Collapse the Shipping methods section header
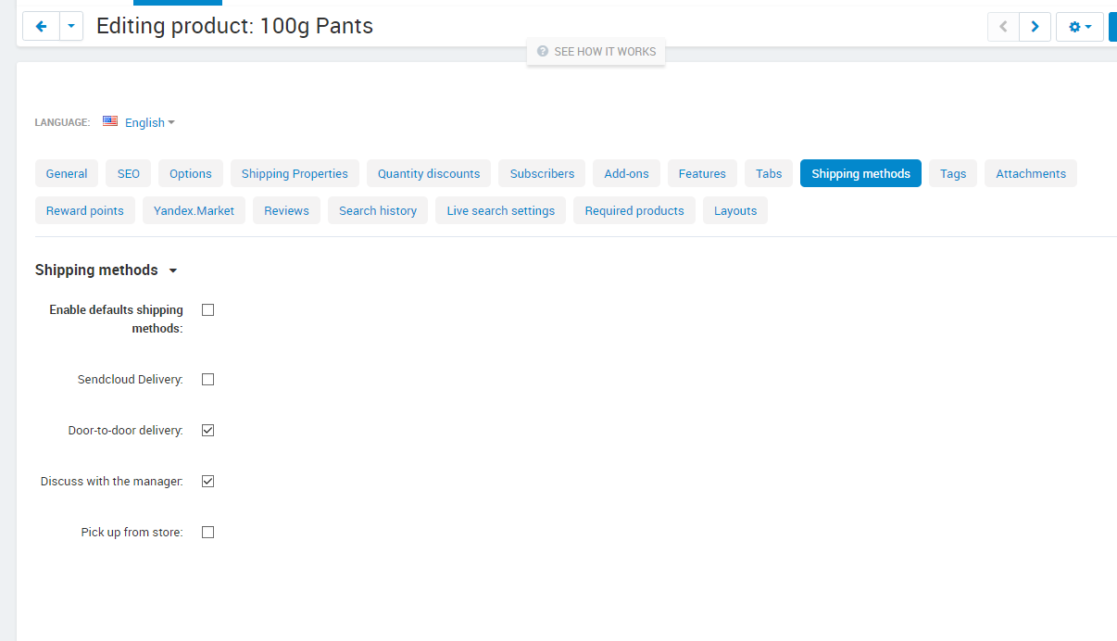Screen dimensions: 1117x641 (106, 270)
